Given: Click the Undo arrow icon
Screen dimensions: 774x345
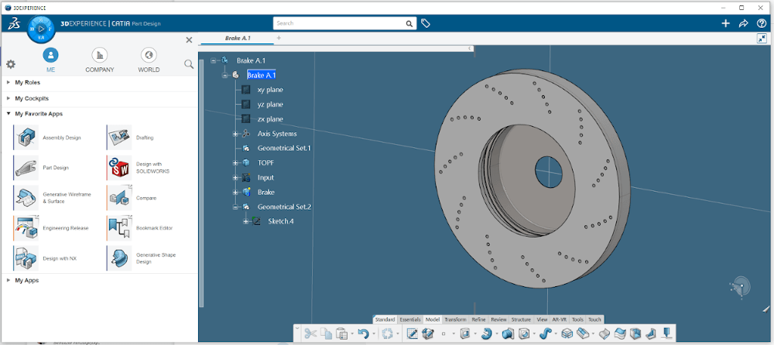Looking at the screenshot, I should 363,333.
